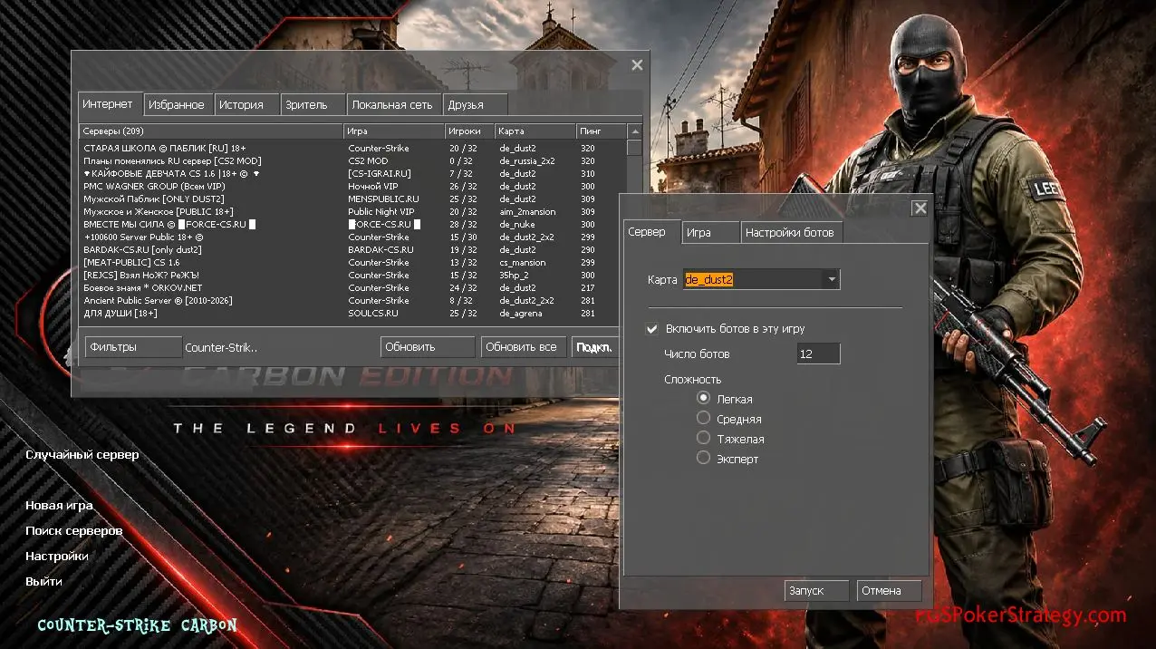The height and width of the screenshot is (649, 1156).
Task: Toggle the bots enabled checkbox
Action: click(x=651, y=329)
